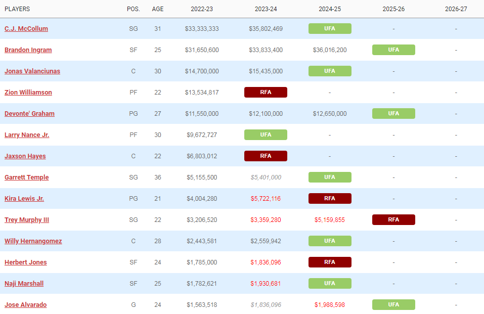The image size is (484, 314).
Task: Select the $9,672,727 salary cell
Action: (x=202, y=135)
